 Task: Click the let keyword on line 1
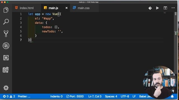[x=30, y=14]
